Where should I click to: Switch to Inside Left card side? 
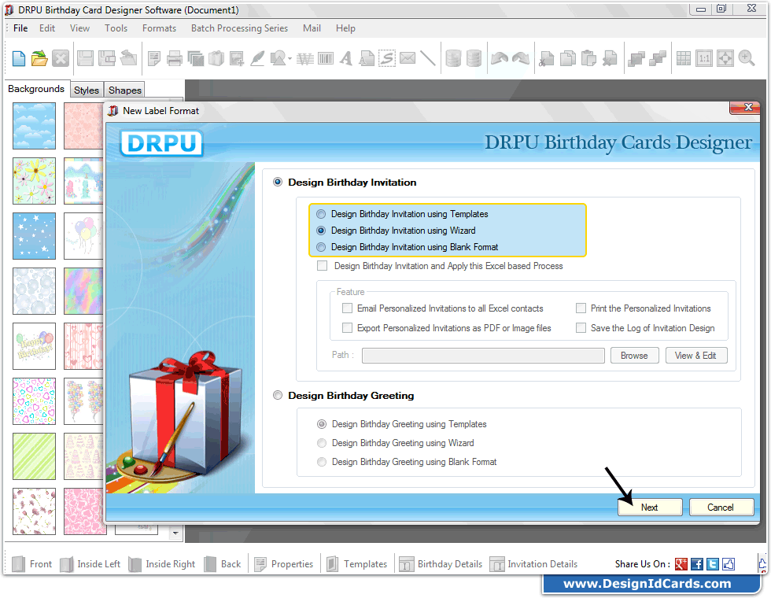90,564
